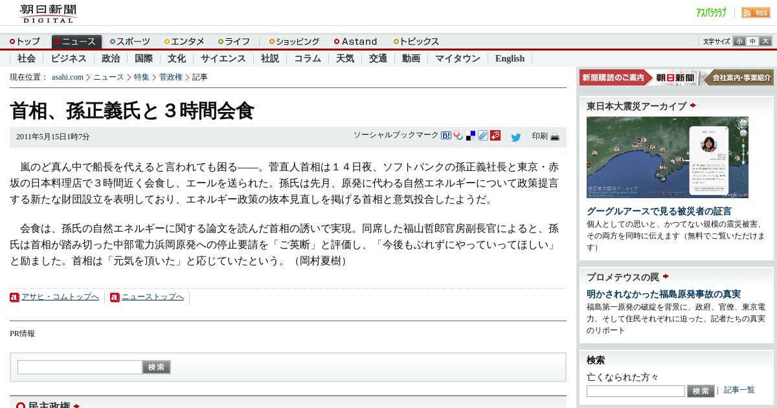
Task: Open the earthquake archive map thumbnail
Action: pos(668,157)
